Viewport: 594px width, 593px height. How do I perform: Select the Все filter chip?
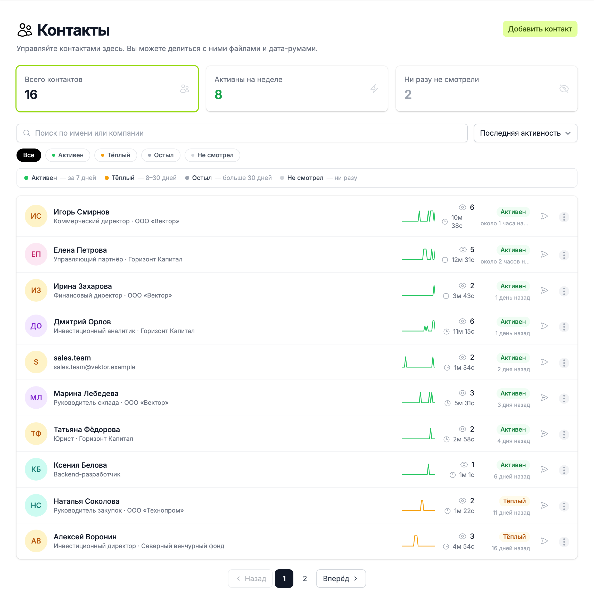[x=29, y=155]
